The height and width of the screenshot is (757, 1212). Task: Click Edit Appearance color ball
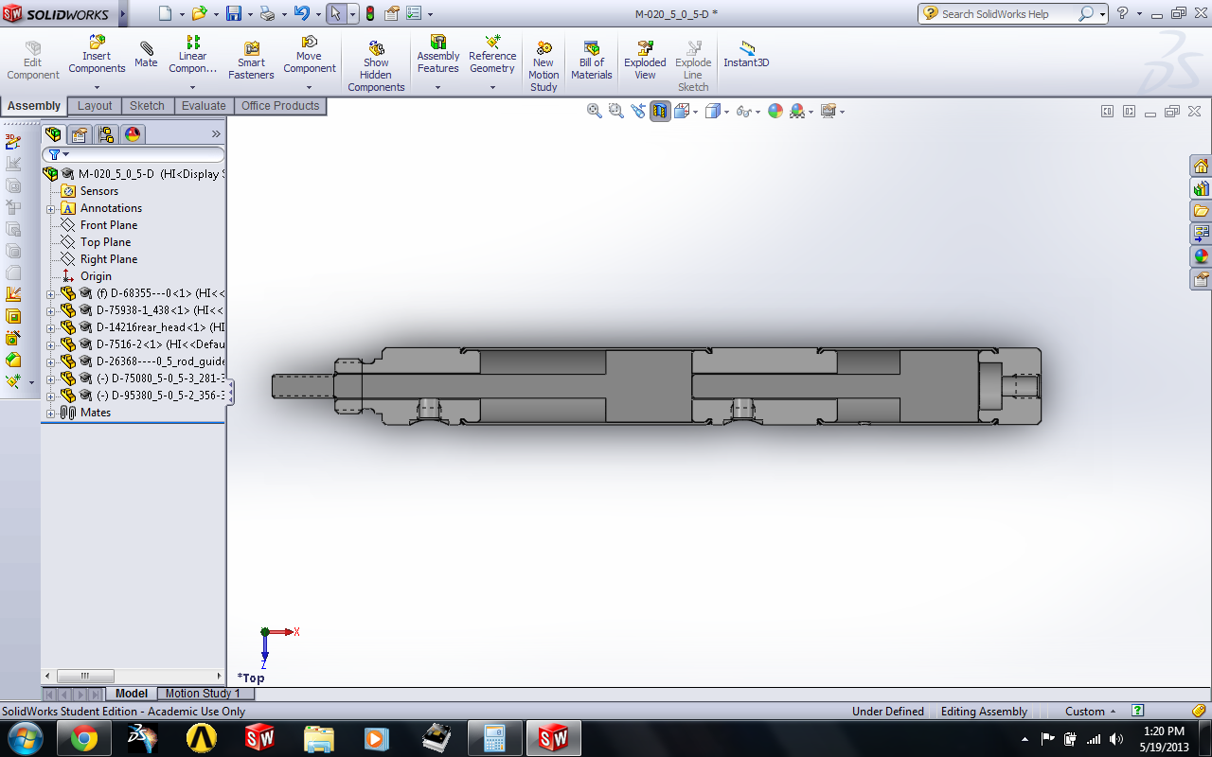tap(775, 111)
